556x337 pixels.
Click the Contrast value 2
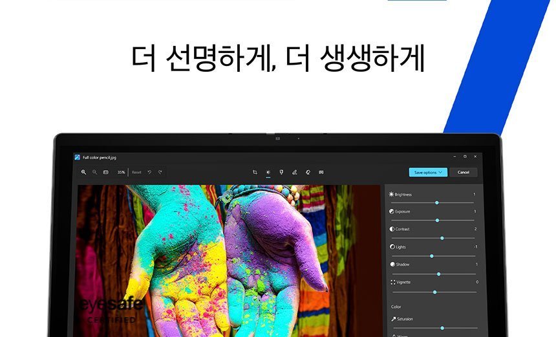click(x=475, y=229)
